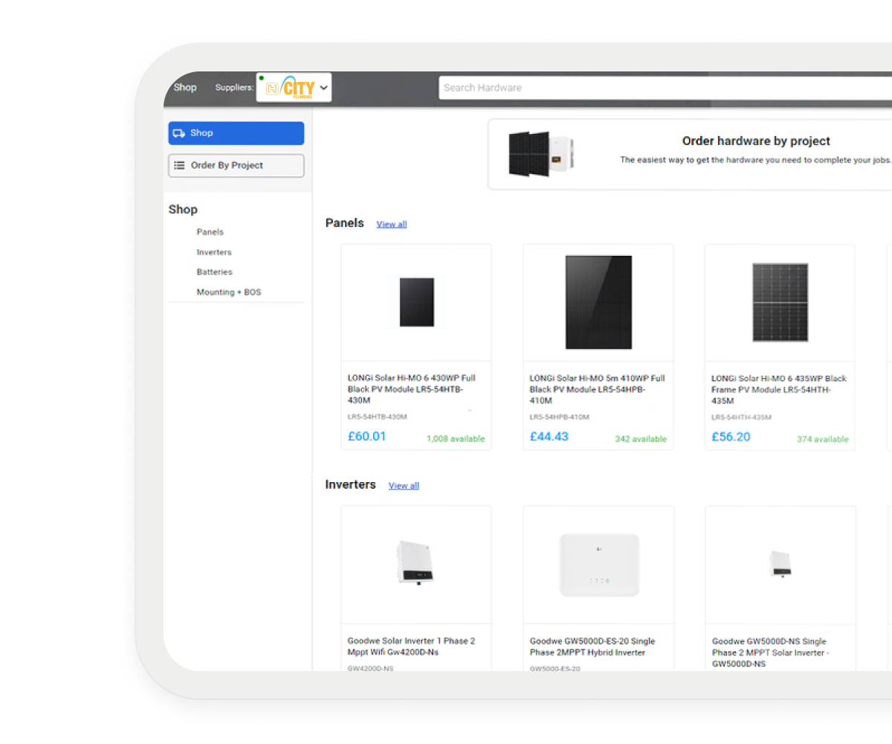Open Goodwe GW4200D-NS inverter image

[416, 562]
